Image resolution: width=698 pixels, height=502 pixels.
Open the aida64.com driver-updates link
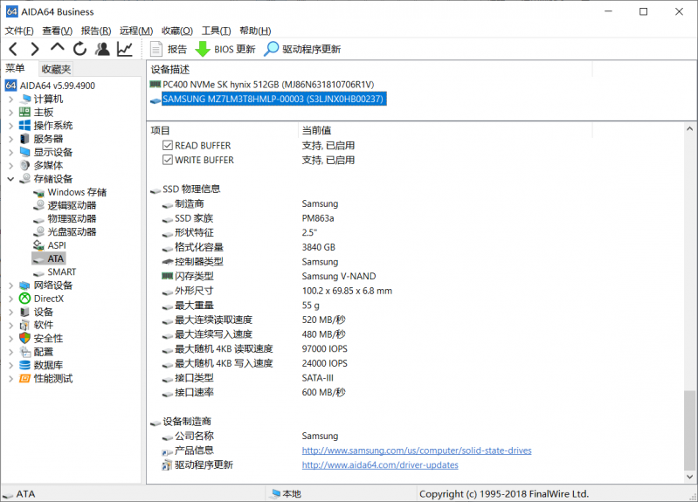380,465
